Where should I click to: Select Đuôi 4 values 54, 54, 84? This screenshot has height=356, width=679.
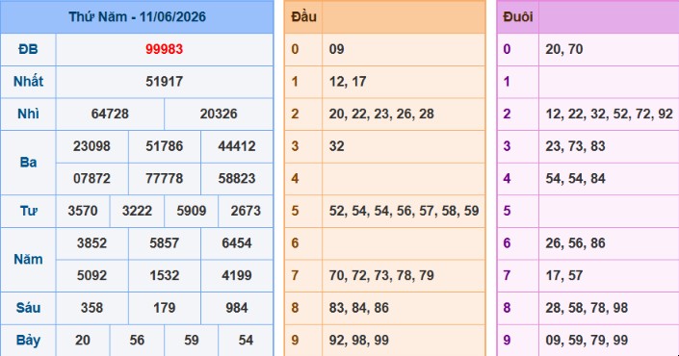[576, 178]
